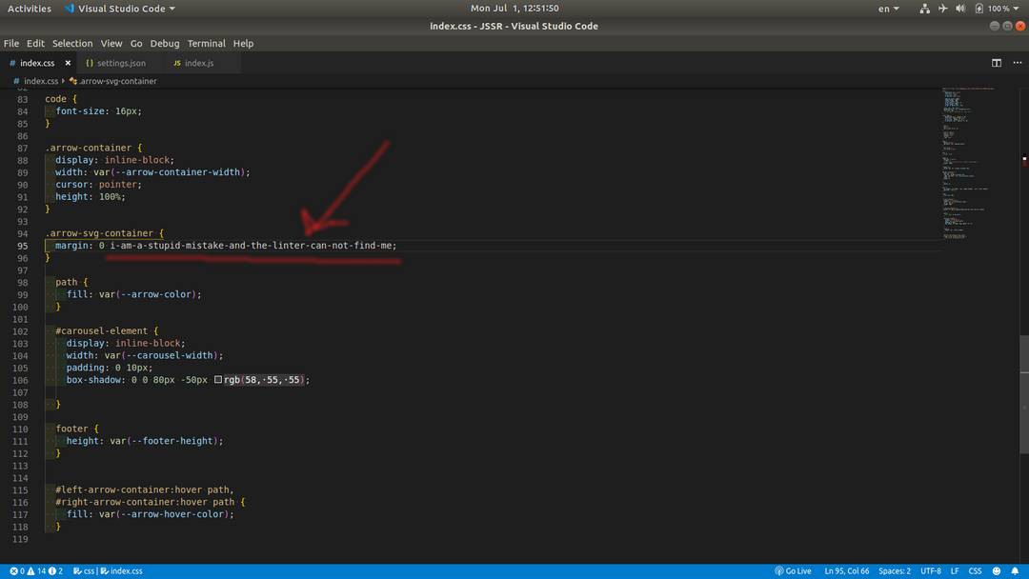Image resolution: width=1029 pixels, height=579 pixels.
Task: Open the language indicator en dropdown
Action: pos(888,8)
